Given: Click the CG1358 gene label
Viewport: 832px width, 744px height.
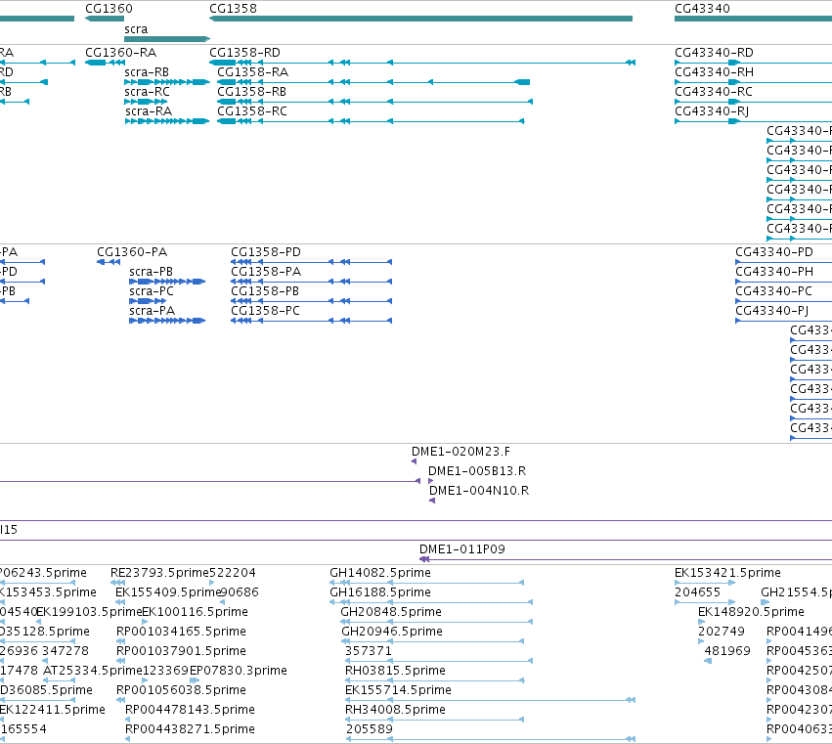Looking at the screenshot, I should pyautogui.click(x=233, y=9).
